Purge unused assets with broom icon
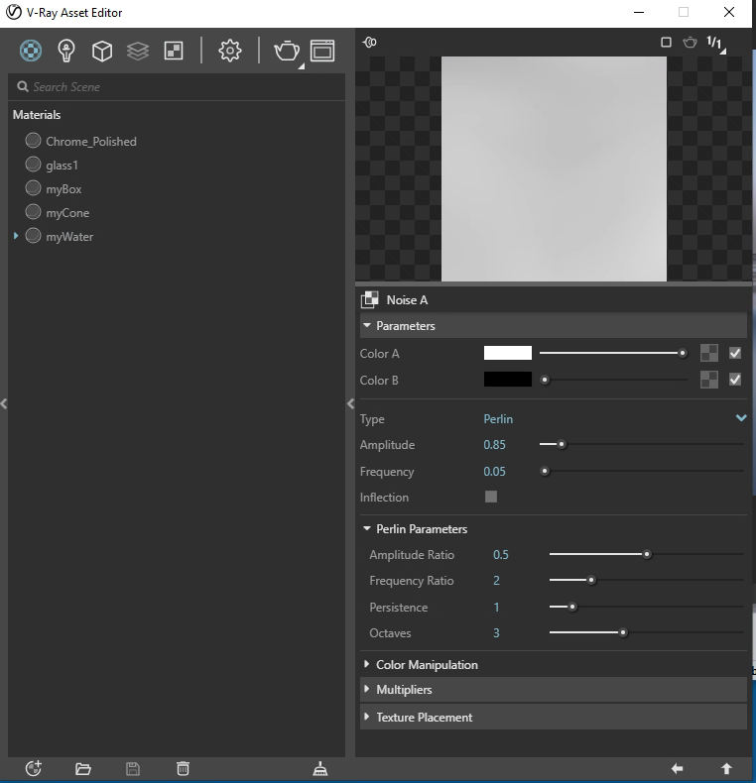Screen dimensions: 756x783 point(320,768)
